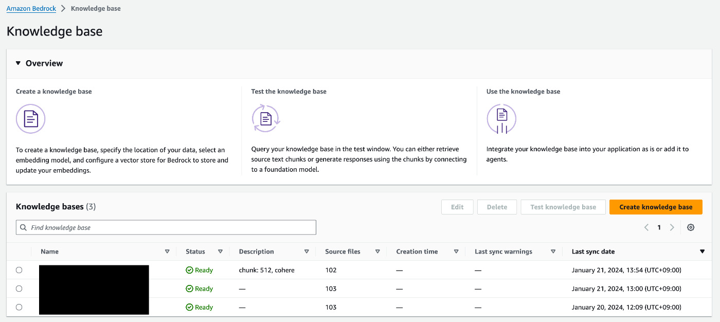Collapse the Overview section

[x=19, y=63]
